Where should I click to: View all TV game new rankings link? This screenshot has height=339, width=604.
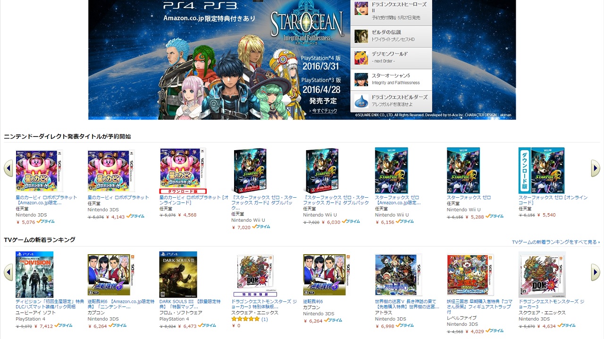(555, 242)
